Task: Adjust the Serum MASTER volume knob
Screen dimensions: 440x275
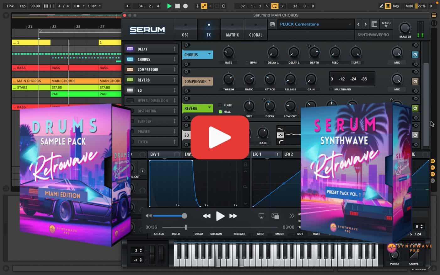Action: tap(405, 28)
